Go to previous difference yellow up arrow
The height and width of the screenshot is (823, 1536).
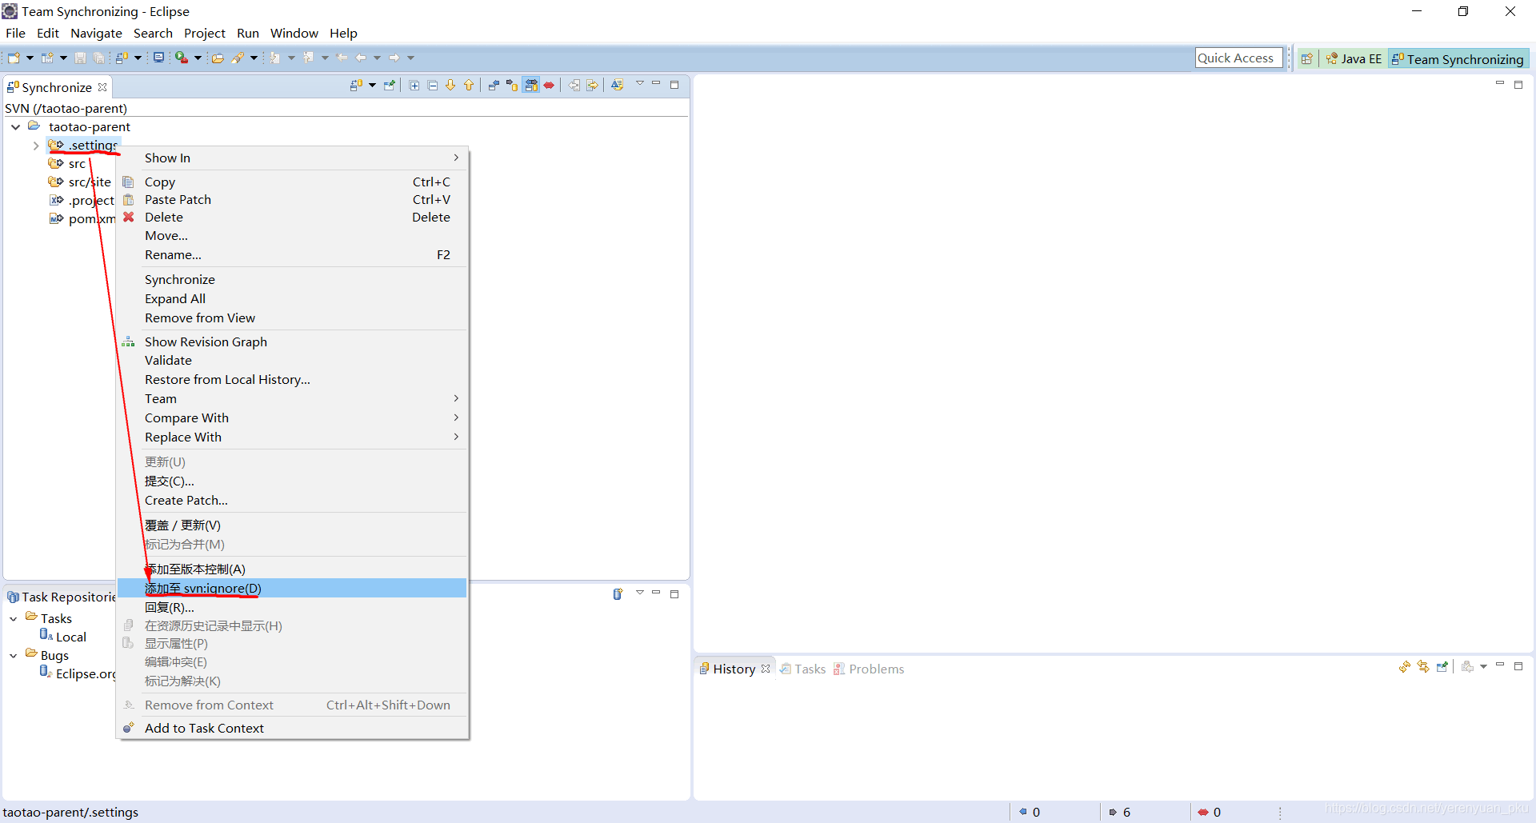[469, 86]
